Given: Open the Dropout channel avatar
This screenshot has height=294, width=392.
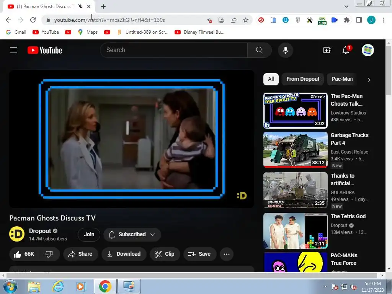Looking at the screenshot, I should (17, 234).
